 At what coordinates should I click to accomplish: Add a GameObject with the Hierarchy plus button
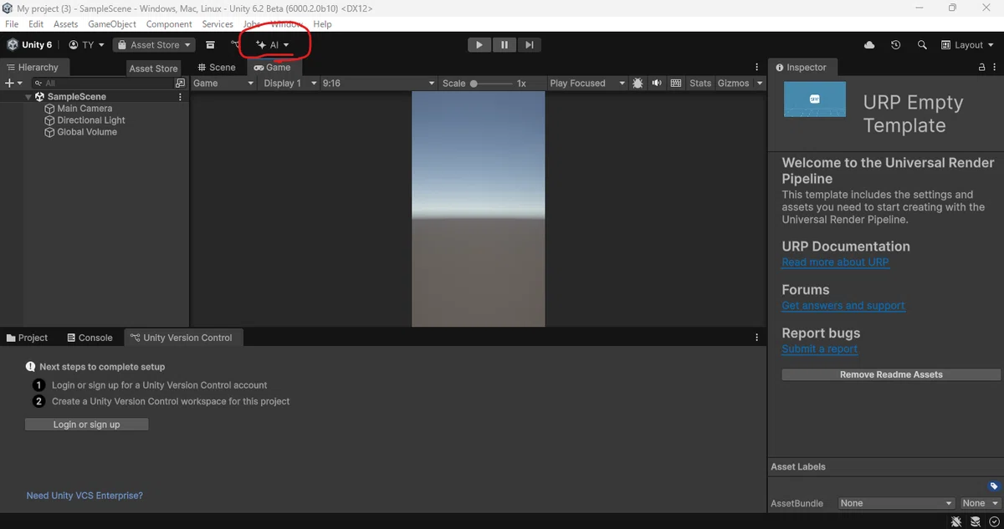coord(13,84)
